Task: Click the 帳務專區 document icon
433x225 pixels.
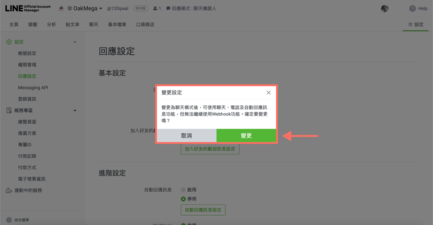Action: [9, 110]
